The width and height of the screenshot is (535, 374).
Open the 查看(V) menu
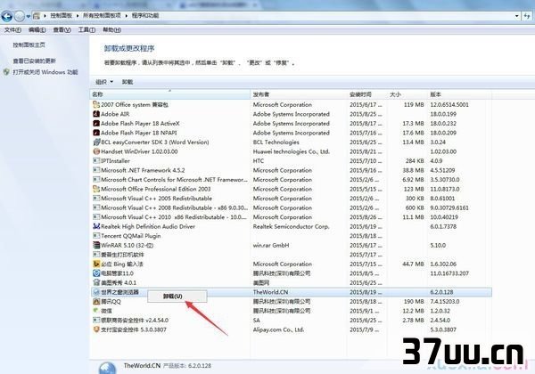pos(62,30)
